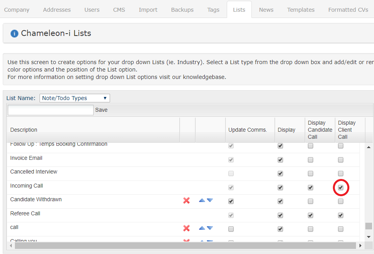Click the vertical scrollbar down arrow
The height and width of the screenshot is (254, 374).
(369, 237)
